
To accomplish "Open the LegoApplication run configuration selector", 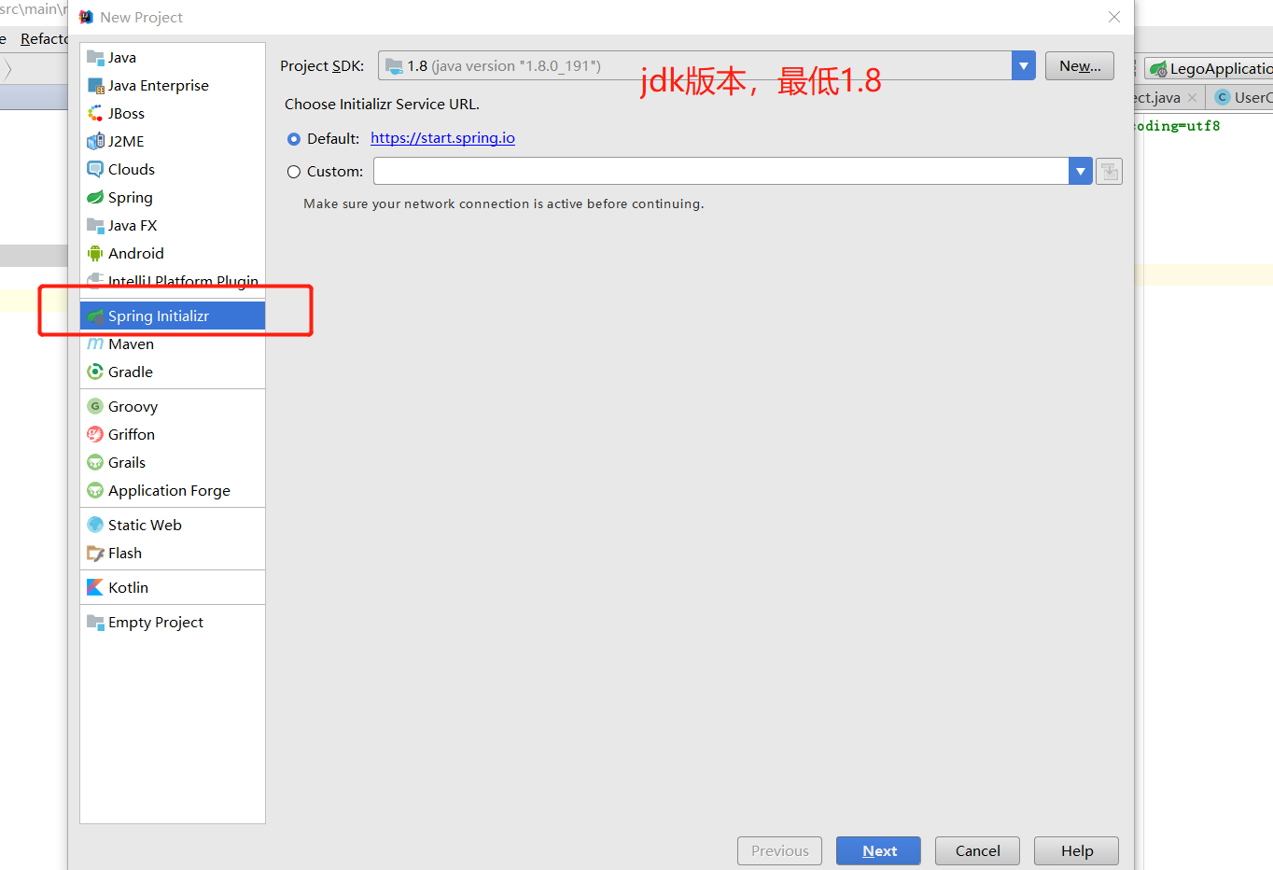I will (x=1210, y=69).
